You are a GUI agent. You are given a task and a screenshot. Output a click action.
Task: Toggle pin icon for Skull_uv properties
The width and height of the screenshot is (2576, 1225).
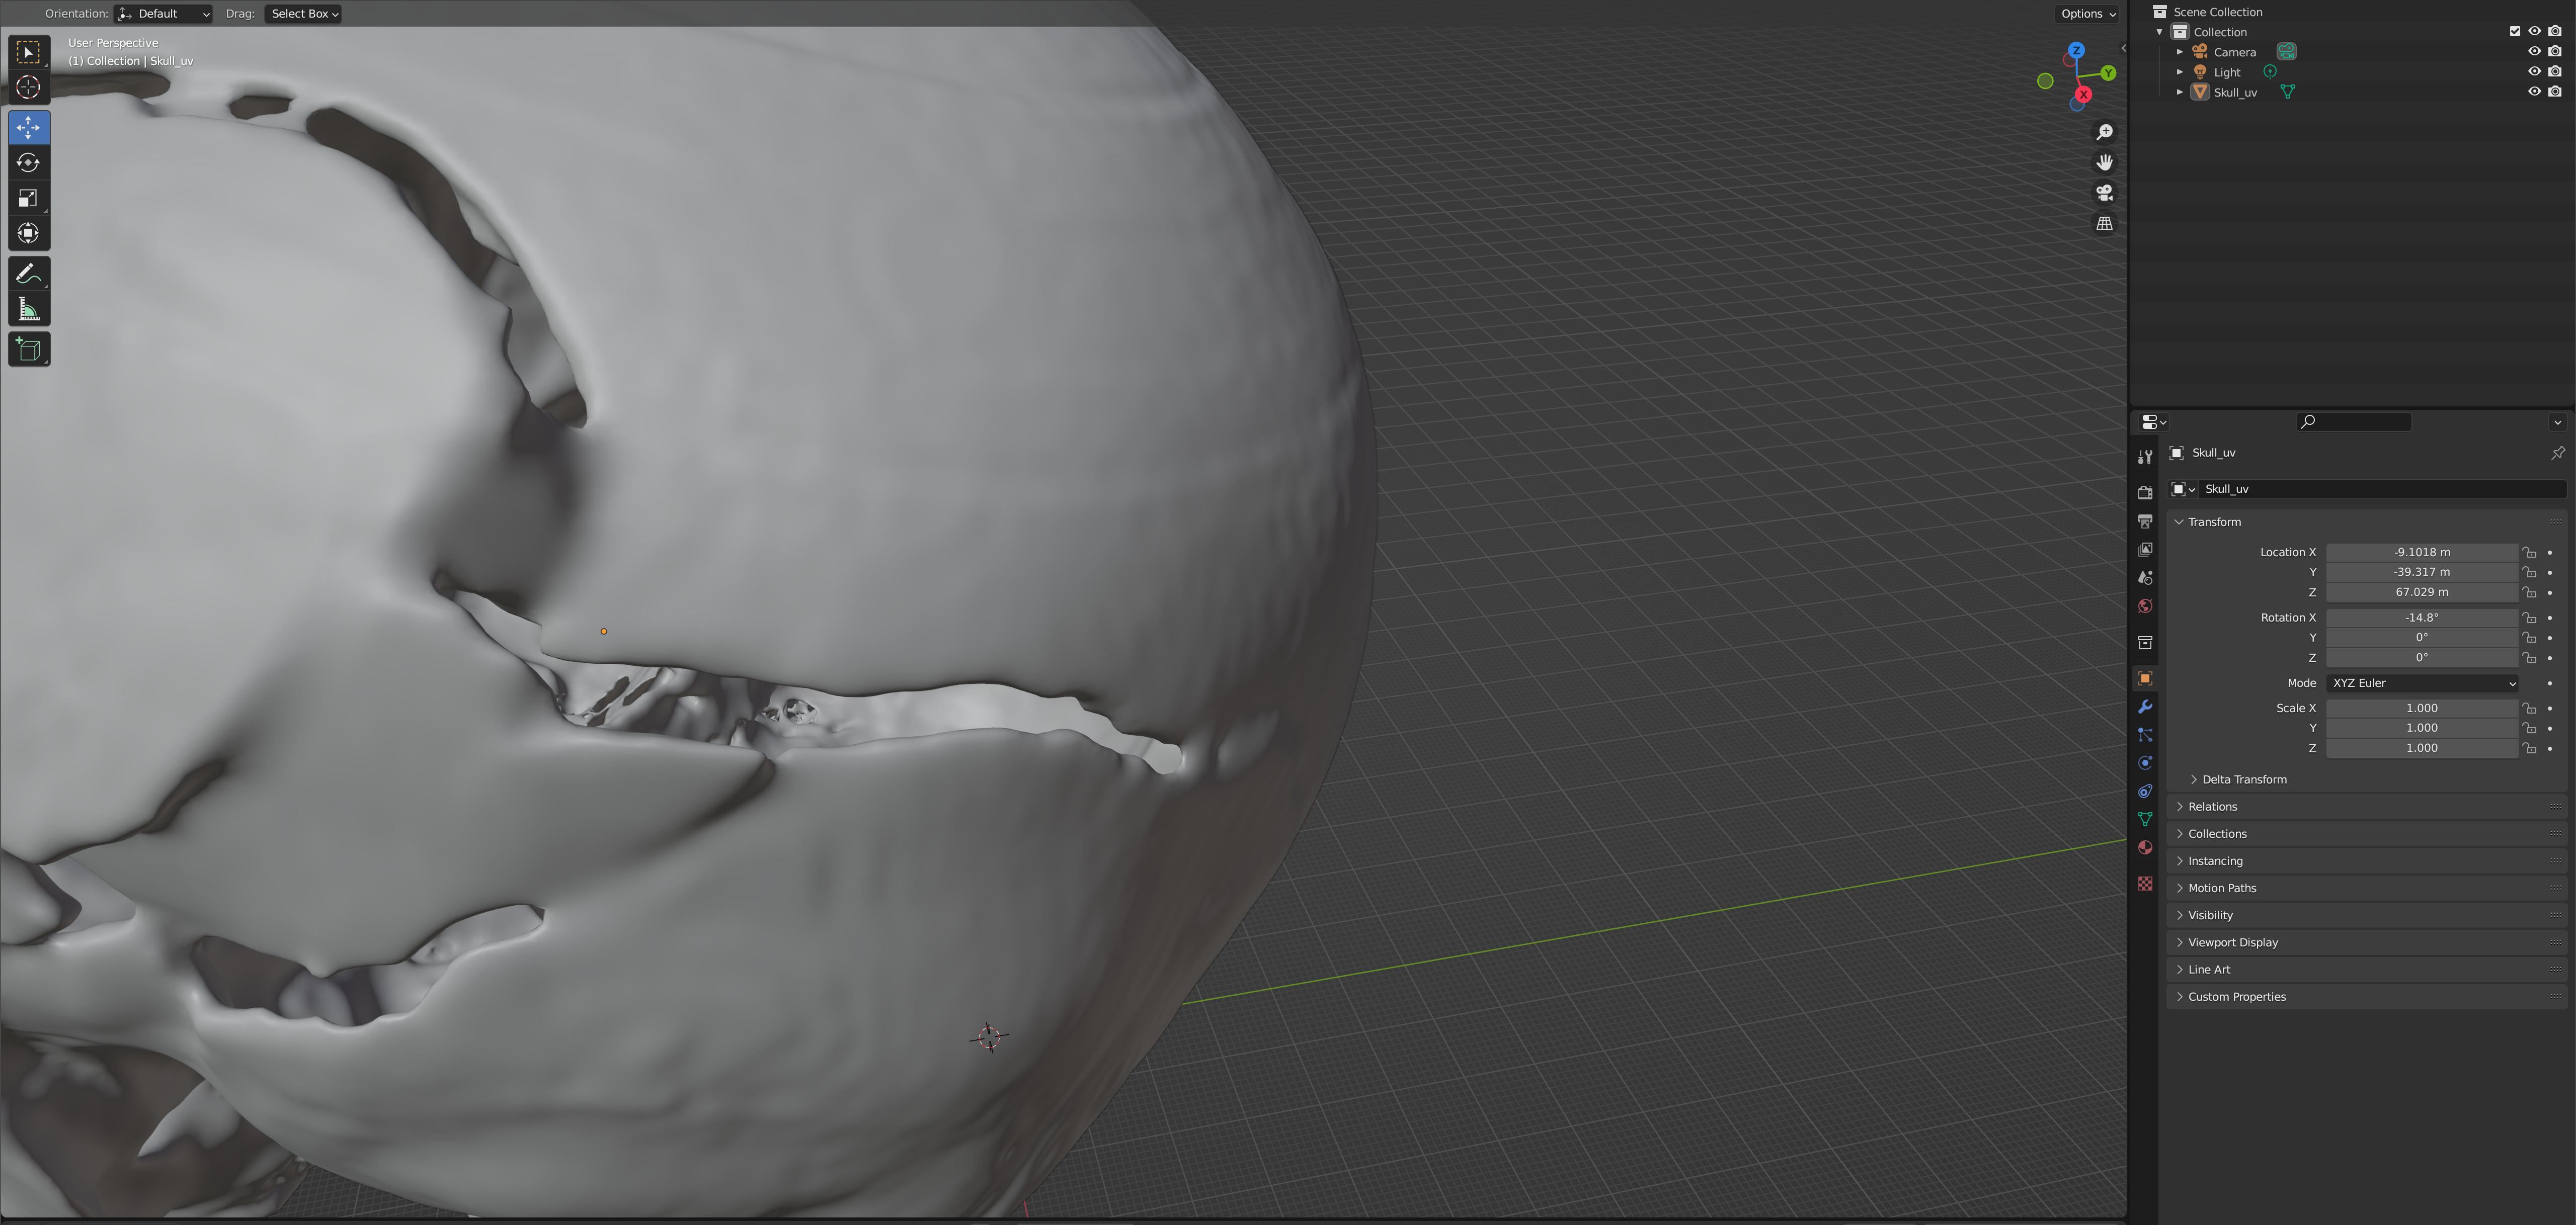pyautogui.click(x=2557, y=453)
